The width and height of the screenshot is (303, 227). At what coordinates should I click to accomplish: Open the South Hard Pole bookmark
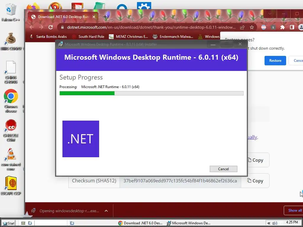88,36
